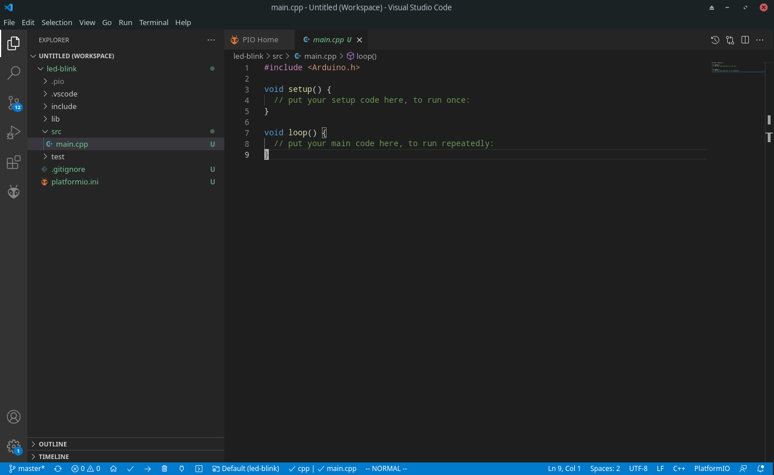774x475 pixels.
Task: Click PlatformIO Build checkmark in status bar
Action: point(130,469)
